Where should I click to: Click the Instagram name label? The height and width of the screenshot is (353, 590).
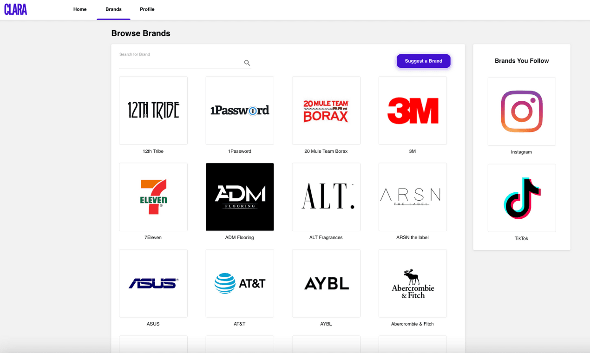521,152
